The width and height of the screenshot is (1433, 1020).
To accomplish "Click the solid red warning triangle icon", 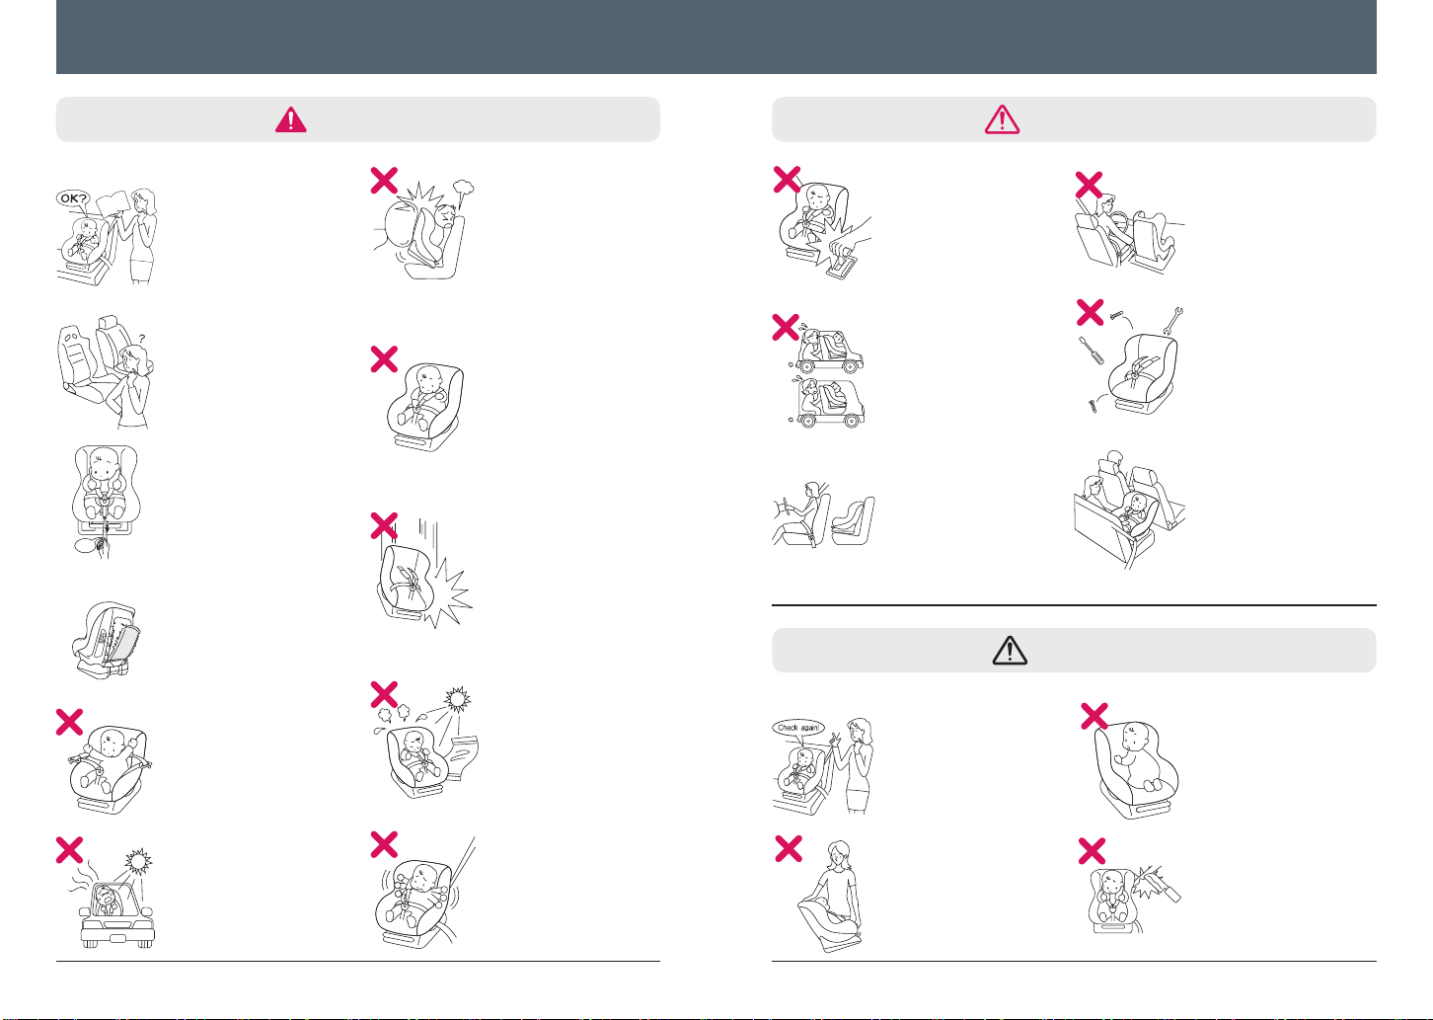I will click(291, 119).
